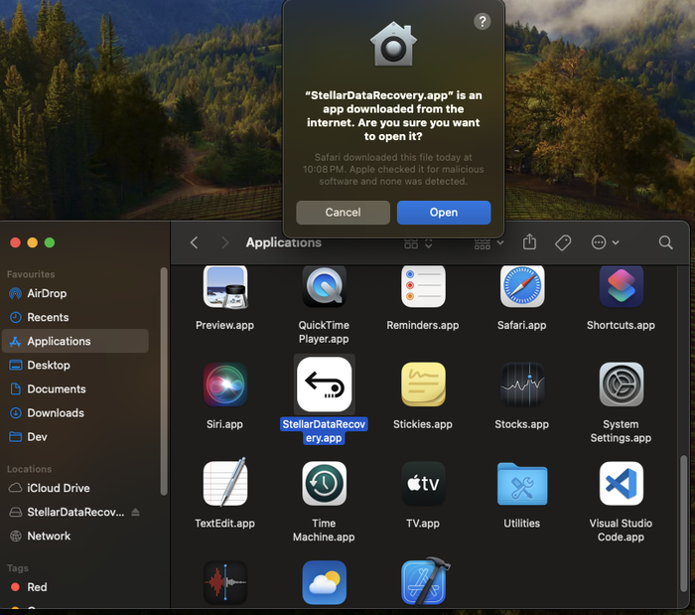Open the icon view switcher dropdown

(418, 243)
